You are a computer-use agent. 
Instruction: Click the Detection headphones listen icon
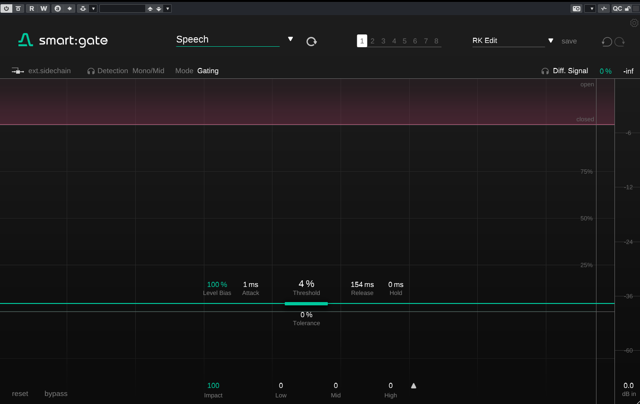(91, 71)
